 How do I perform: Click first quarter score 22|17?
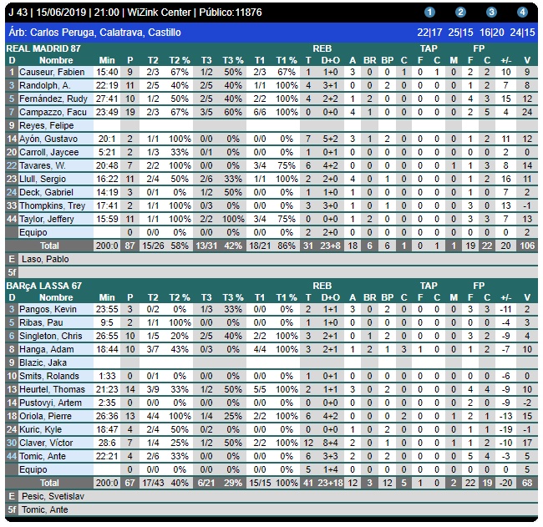point(430,33)
